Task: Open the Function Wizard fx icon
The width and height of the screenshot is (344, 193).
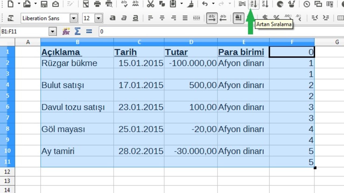Action: pyautogui.click(x=66, y=31)
